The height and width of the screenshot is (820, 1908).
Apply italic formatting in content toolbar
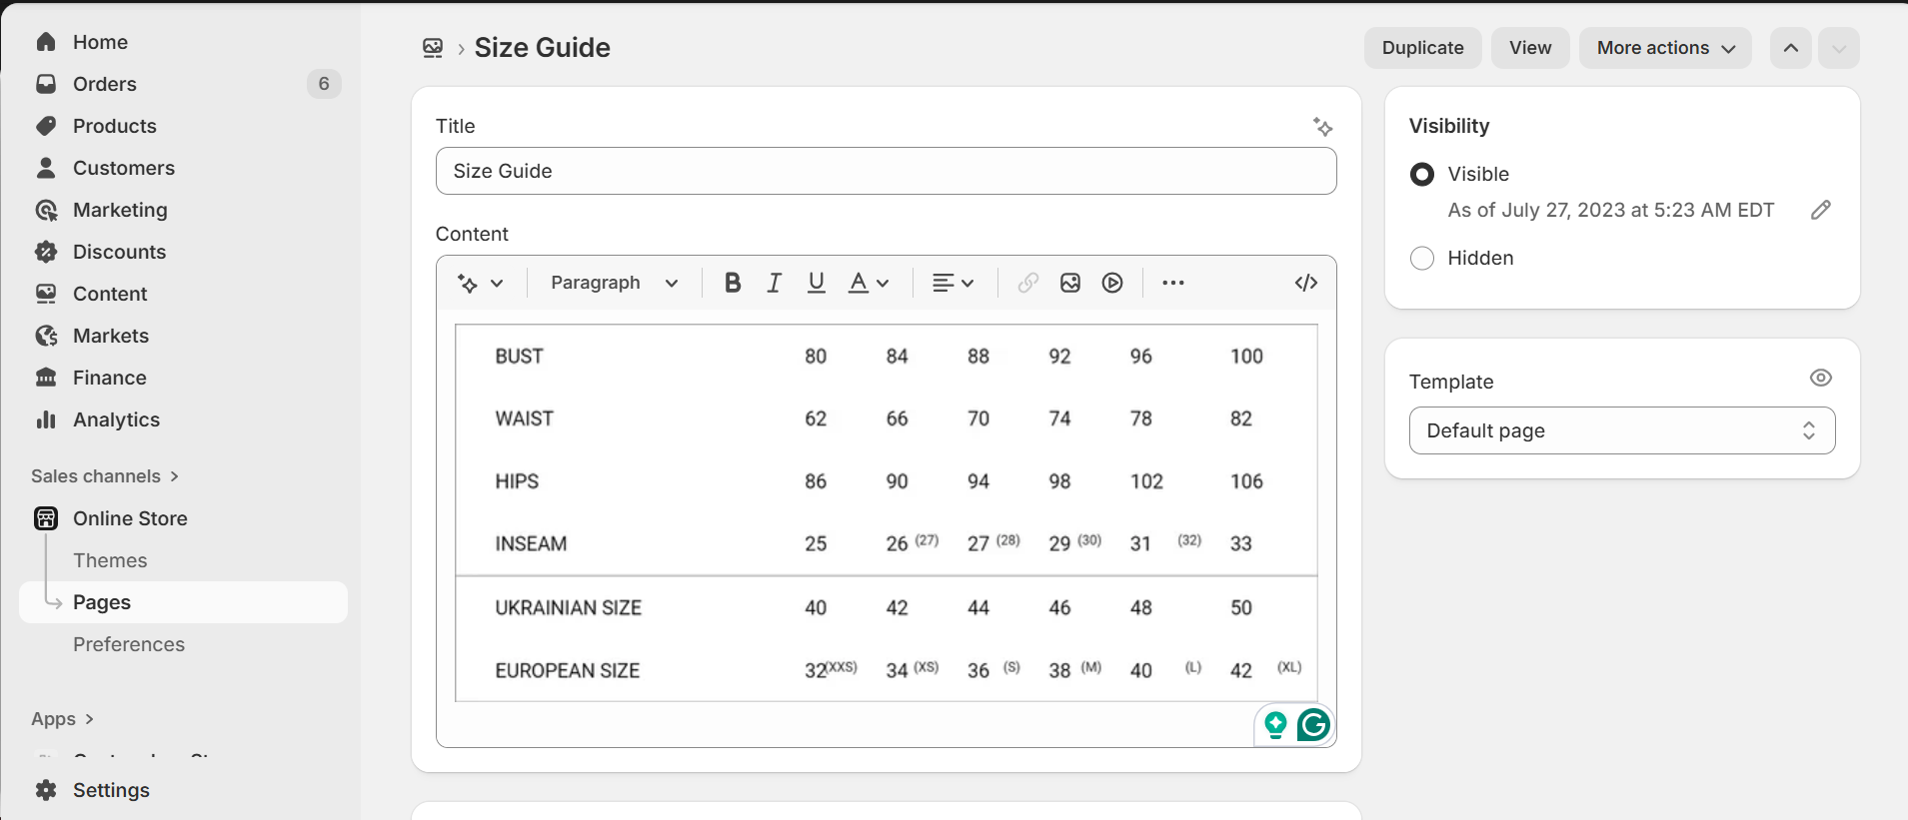point(774,283)
